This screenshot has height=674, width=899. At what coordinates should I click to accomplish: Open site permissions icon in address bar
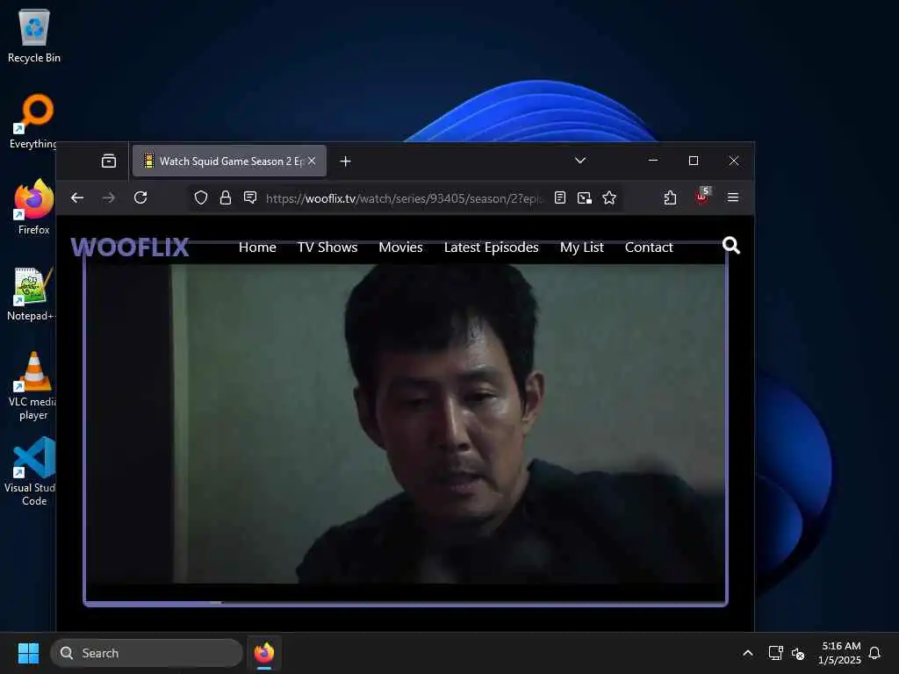250,197
